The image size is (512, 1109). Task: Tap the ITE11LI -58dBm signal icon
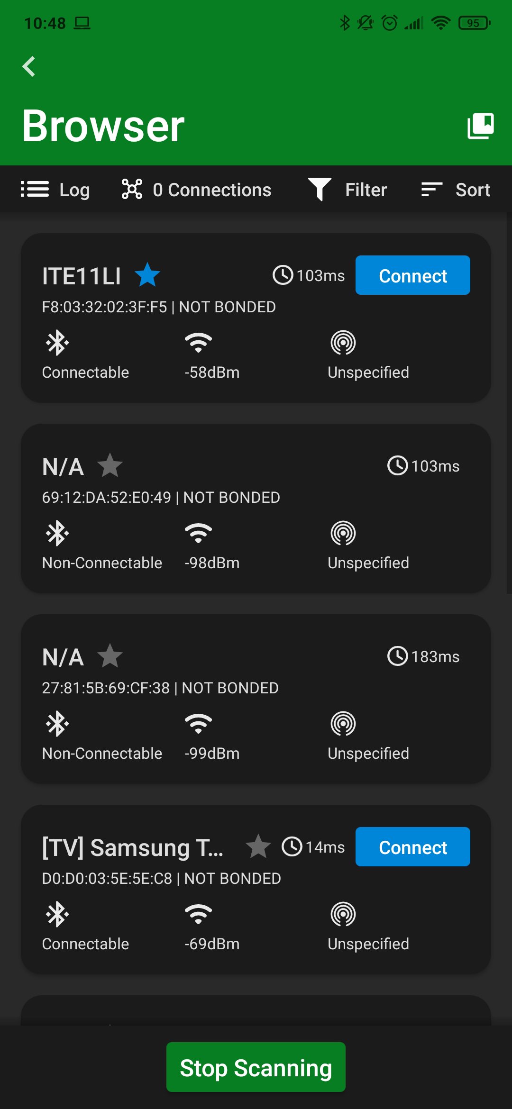click(x=198, y=343)
